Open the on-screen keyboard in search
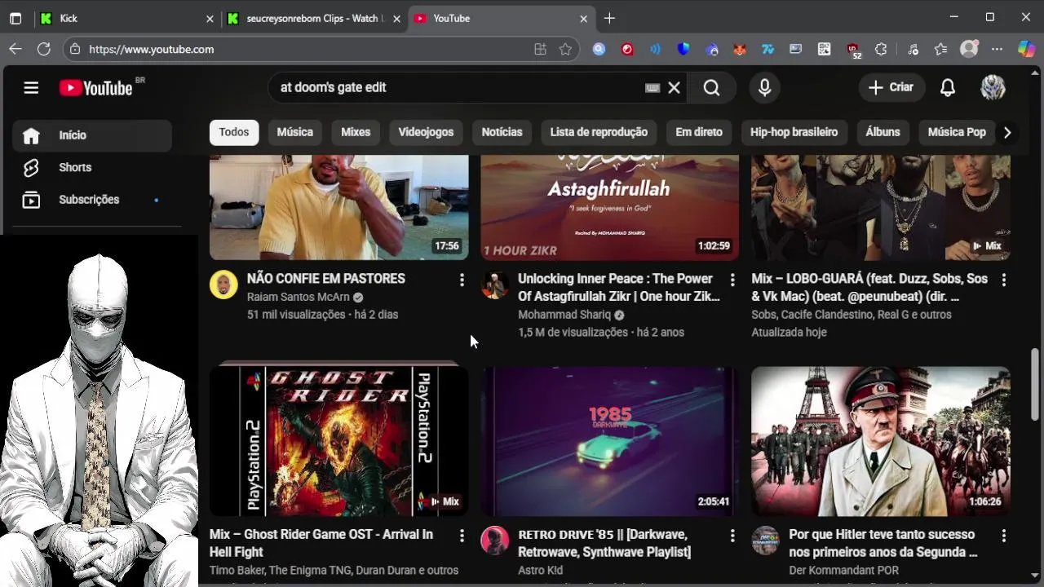Viewport: 1044px width, 587px height. click(652, 87)
